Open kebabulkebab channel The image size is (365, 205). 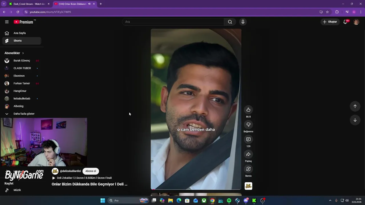point(22,99)
